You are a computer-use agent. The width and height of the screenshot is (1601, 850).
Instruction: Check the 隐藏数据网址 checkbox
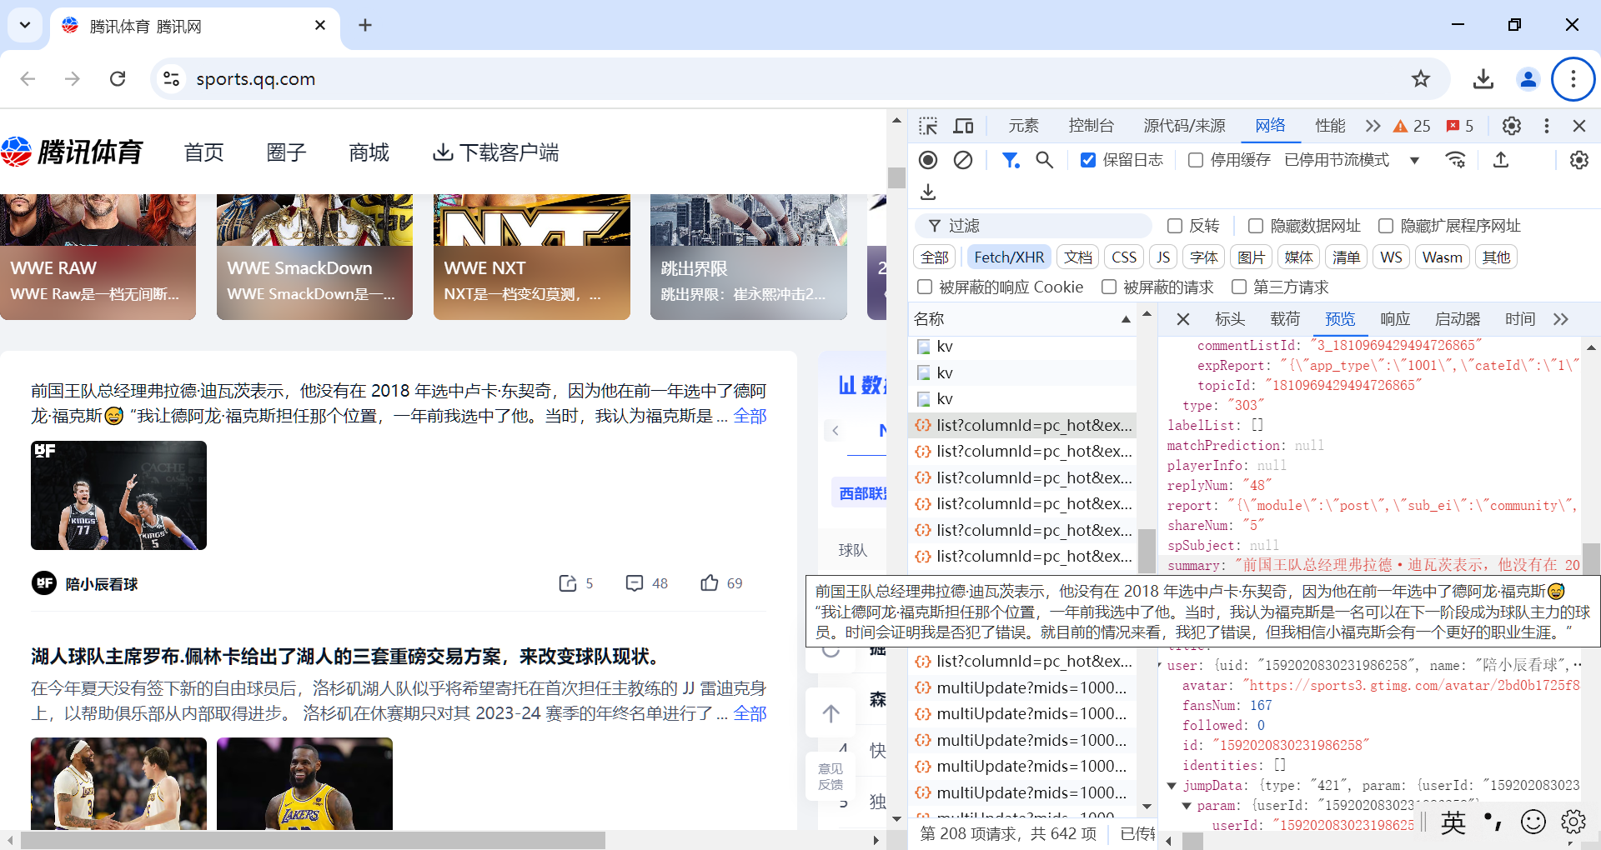(1256, 226)
